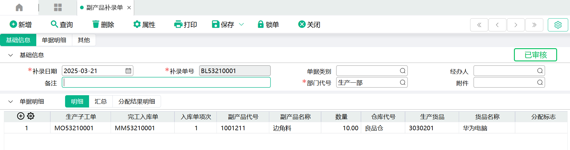Switch to the 其他 tab

pos(84,40)
